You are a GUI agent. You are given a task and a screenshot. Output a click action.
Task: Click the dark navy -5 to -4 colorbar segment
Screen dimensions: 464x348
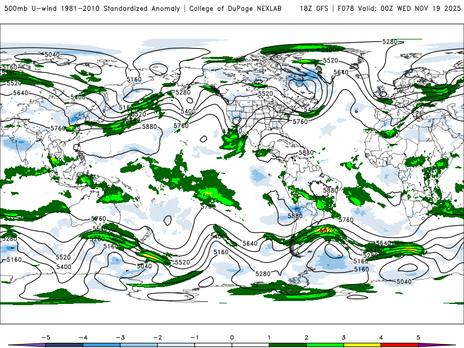pyautogui.click(x=64, y=345)
